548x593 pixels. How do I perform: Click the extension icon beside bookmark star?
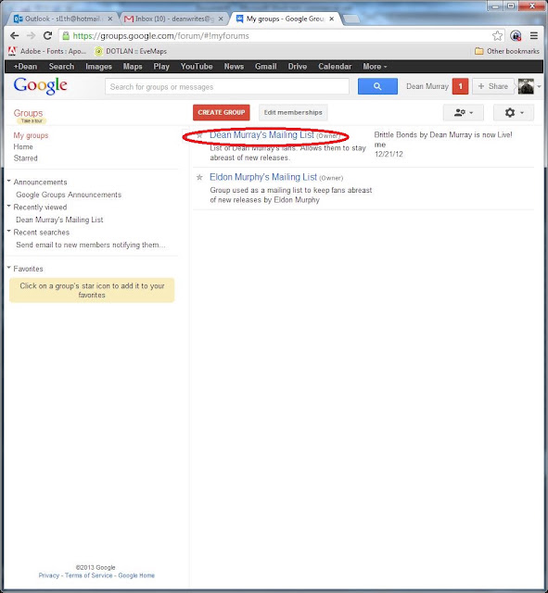click(516, 36)
